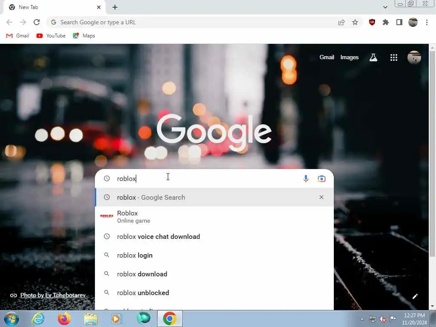The width and height of the screenshot is (436, 327).
Task: Click the voice search microphone icon
Action: 306,178
